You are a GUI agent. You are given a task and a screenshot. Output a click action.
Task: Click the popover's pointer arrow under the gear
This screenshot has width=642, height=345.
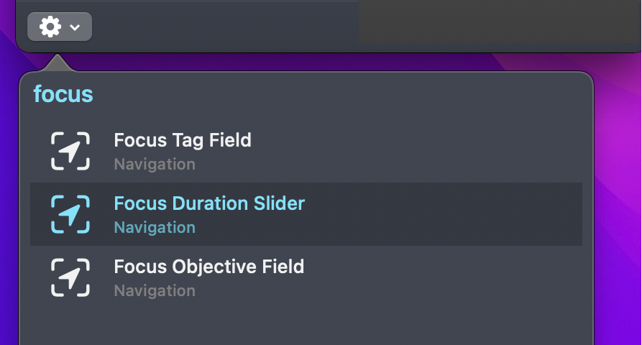(x=58, y=63)
